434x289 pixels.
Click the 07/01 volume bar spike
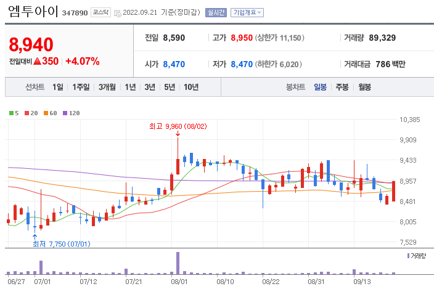[x=41, y=267]
